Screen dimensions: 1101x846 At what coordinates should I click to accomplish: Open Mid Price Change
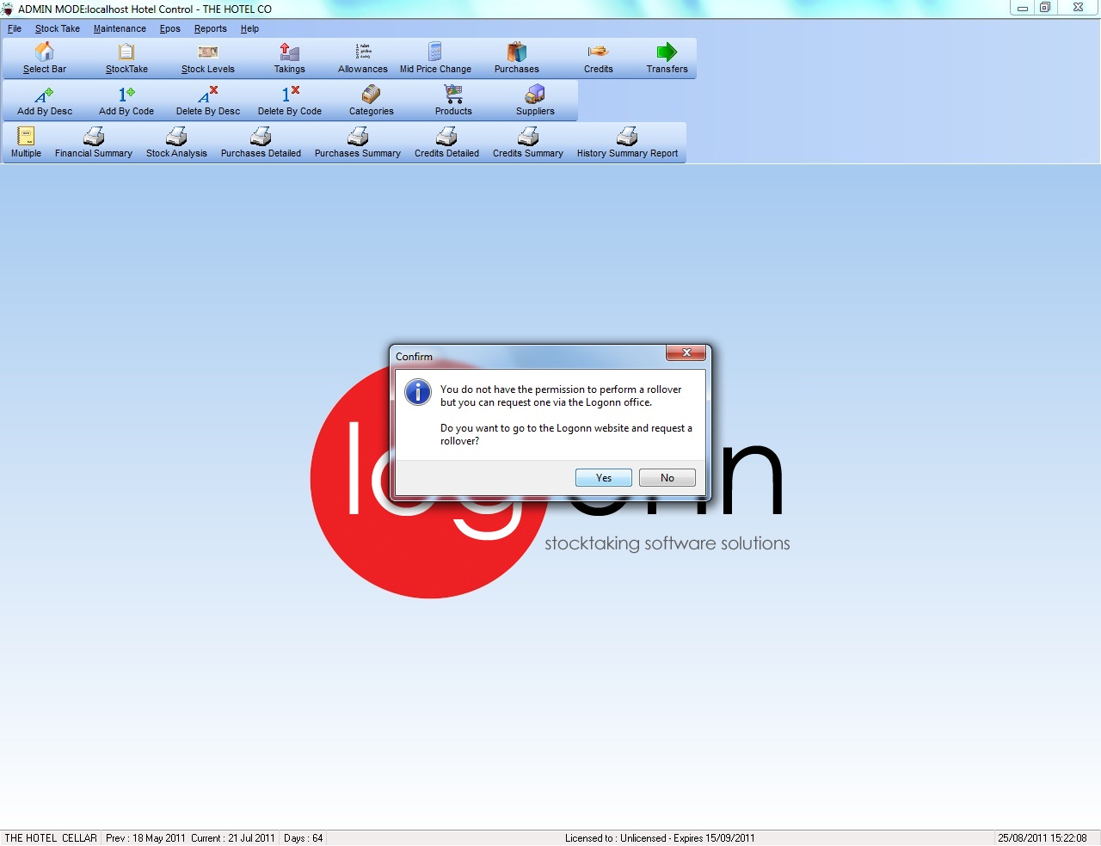(435, 58)
